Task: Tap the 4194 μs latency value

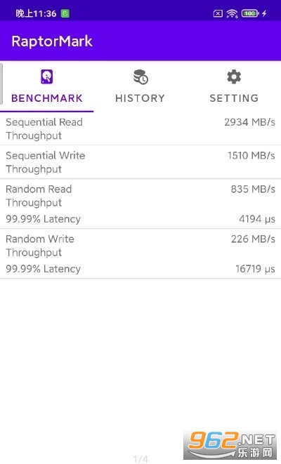Action: (257, 219)
